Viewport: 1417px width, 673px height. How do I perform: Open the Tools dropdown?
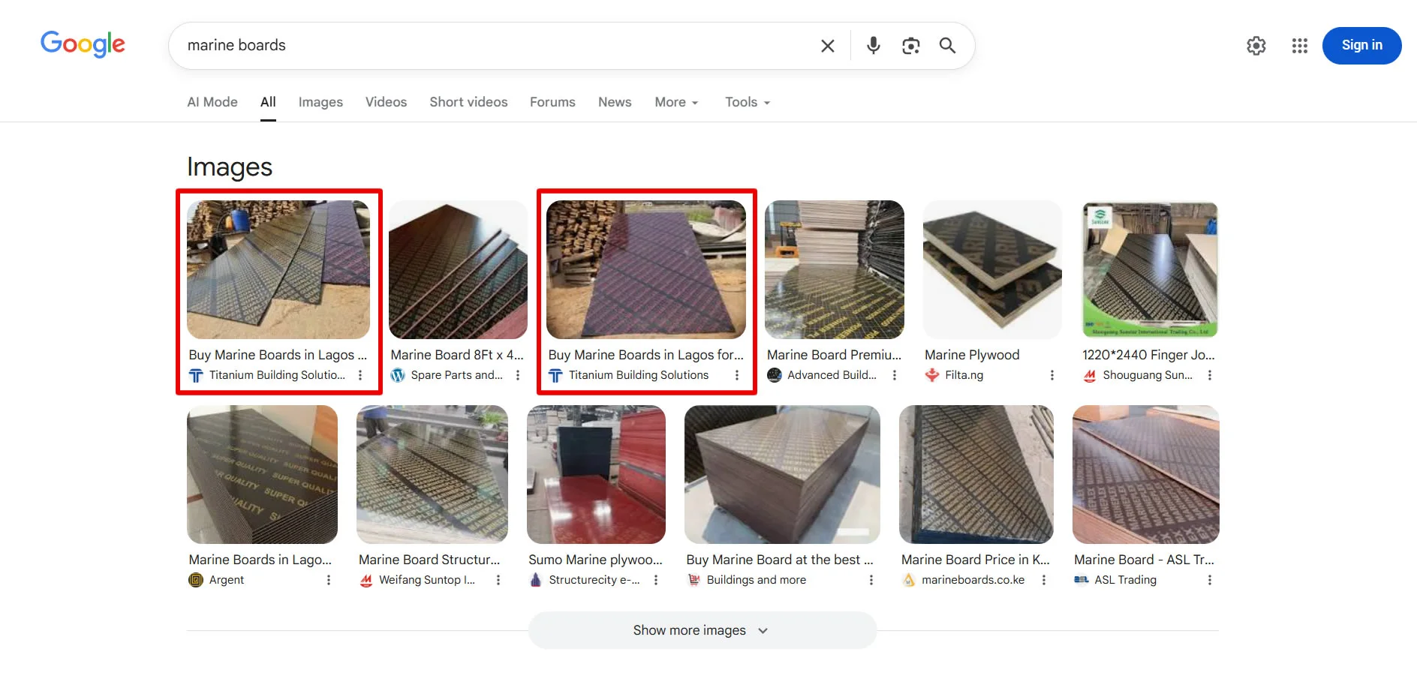pyautogui.click(x=747, y=102)
